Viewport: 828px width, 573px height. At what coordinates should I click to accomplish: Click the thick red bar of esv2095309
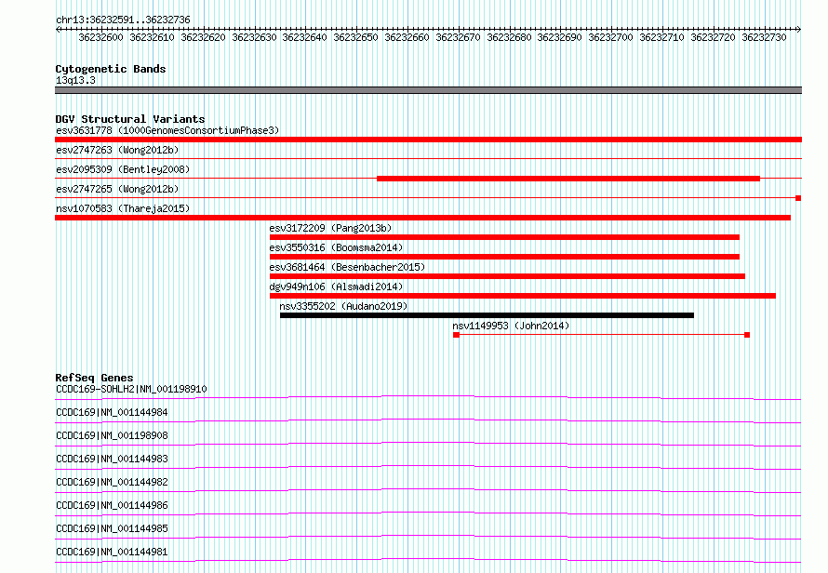[x=568, y=179]
